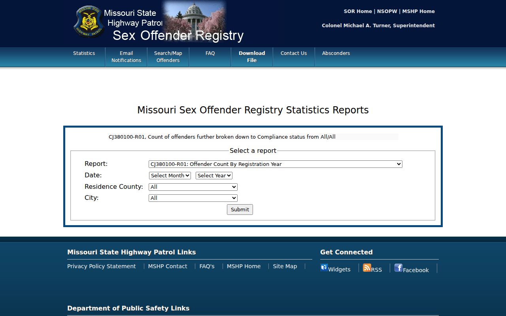This screenshot has width=506, height=316.
Task: Open the Select Year dropdown
Action: [214, 175]
